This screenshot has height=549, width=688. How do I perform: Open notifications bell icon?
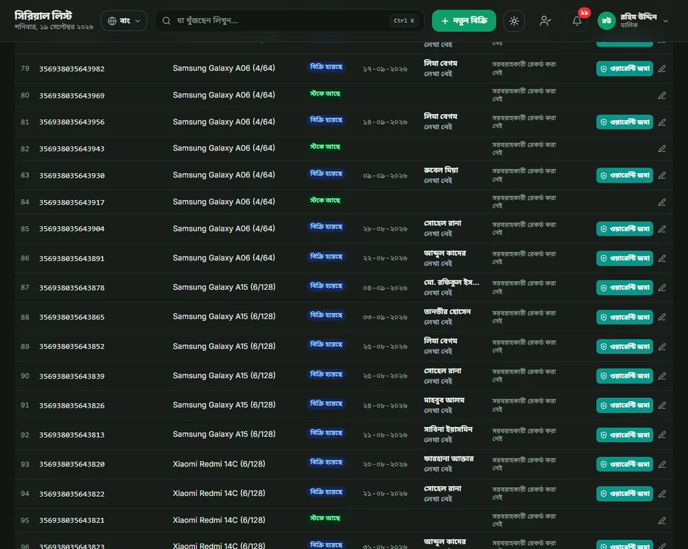(x=577, y=21)
